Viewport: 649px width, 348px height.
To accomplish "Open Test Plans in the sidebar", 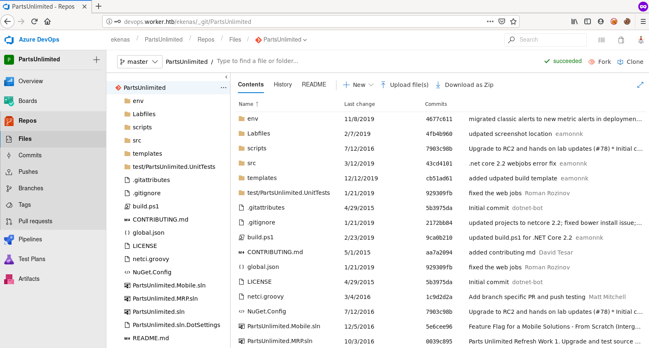I will pos(32,259).
